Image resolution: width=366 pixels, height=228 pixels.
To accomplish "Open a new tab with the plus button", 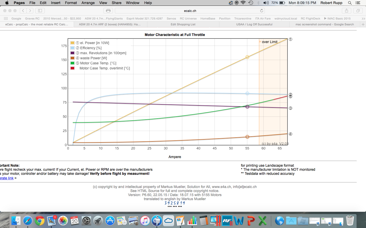I will coord(363,24).
